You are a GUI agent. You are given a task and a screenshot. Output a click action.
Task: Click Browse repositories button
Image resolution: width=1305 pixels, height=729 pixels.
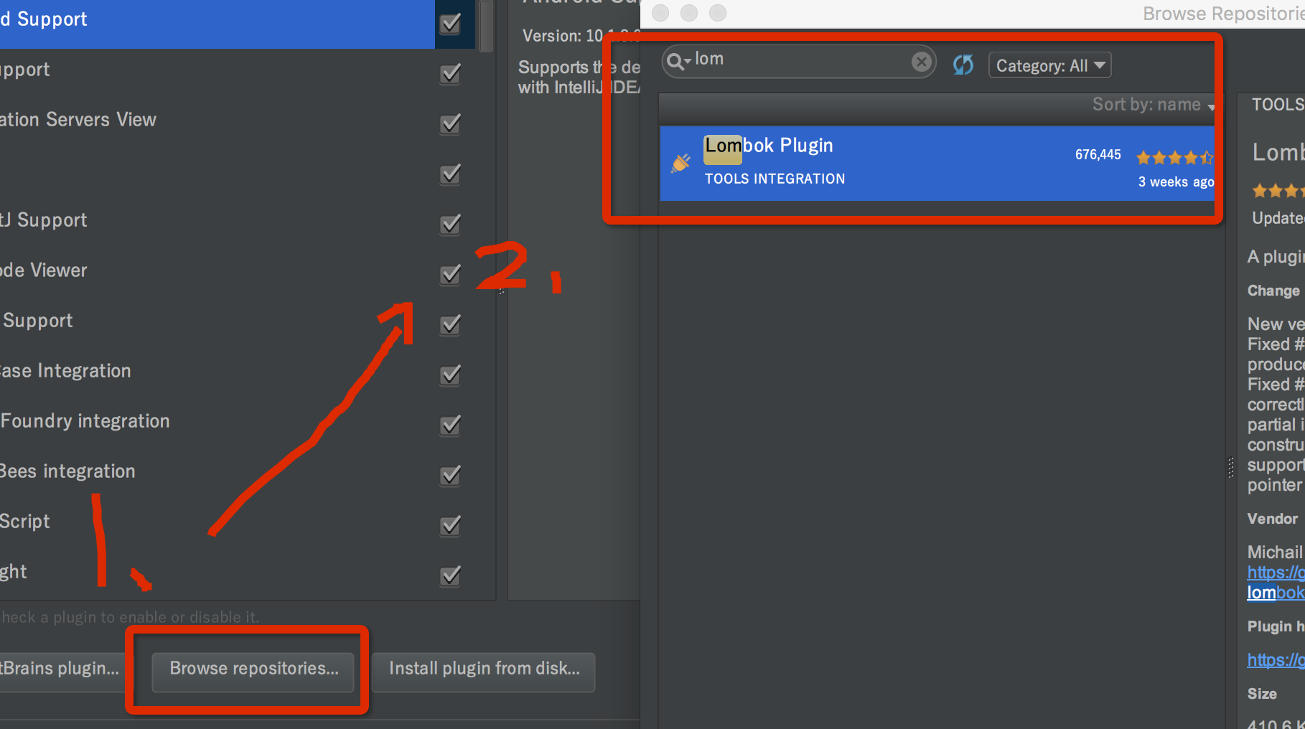point(253,672)
